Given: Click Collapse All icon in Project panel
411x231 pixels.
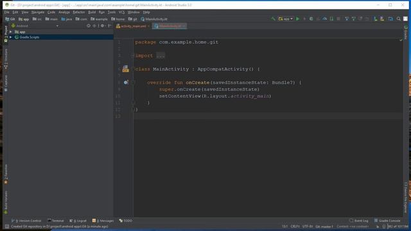Looking at the screenshot, I should 94,26.
